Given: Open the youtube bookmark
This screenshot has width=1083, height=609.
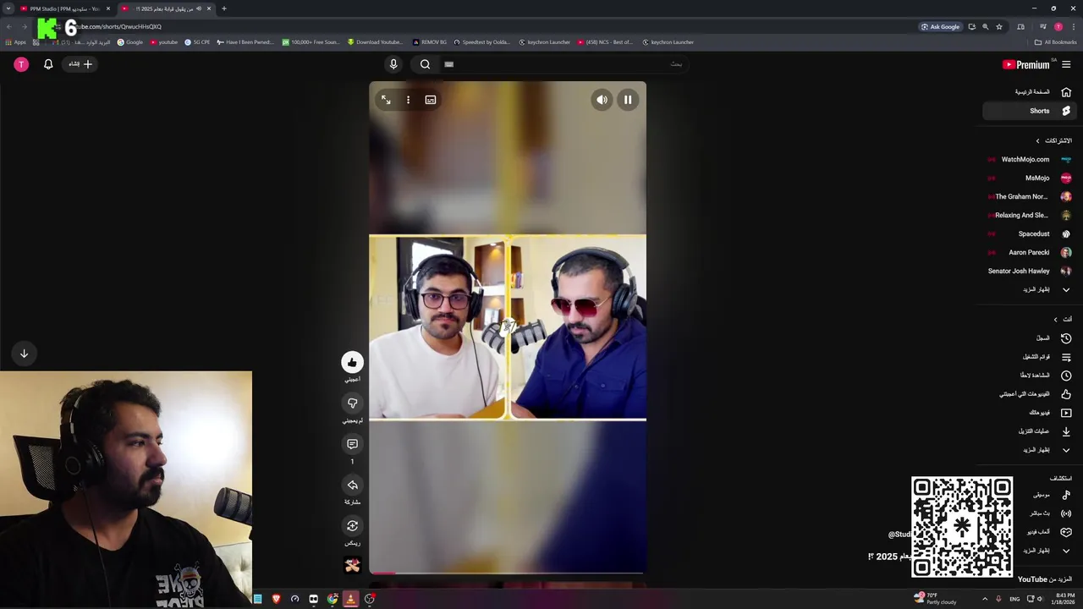Looking at the screenshot, I should pyautogui.click(x=163, y=42).
